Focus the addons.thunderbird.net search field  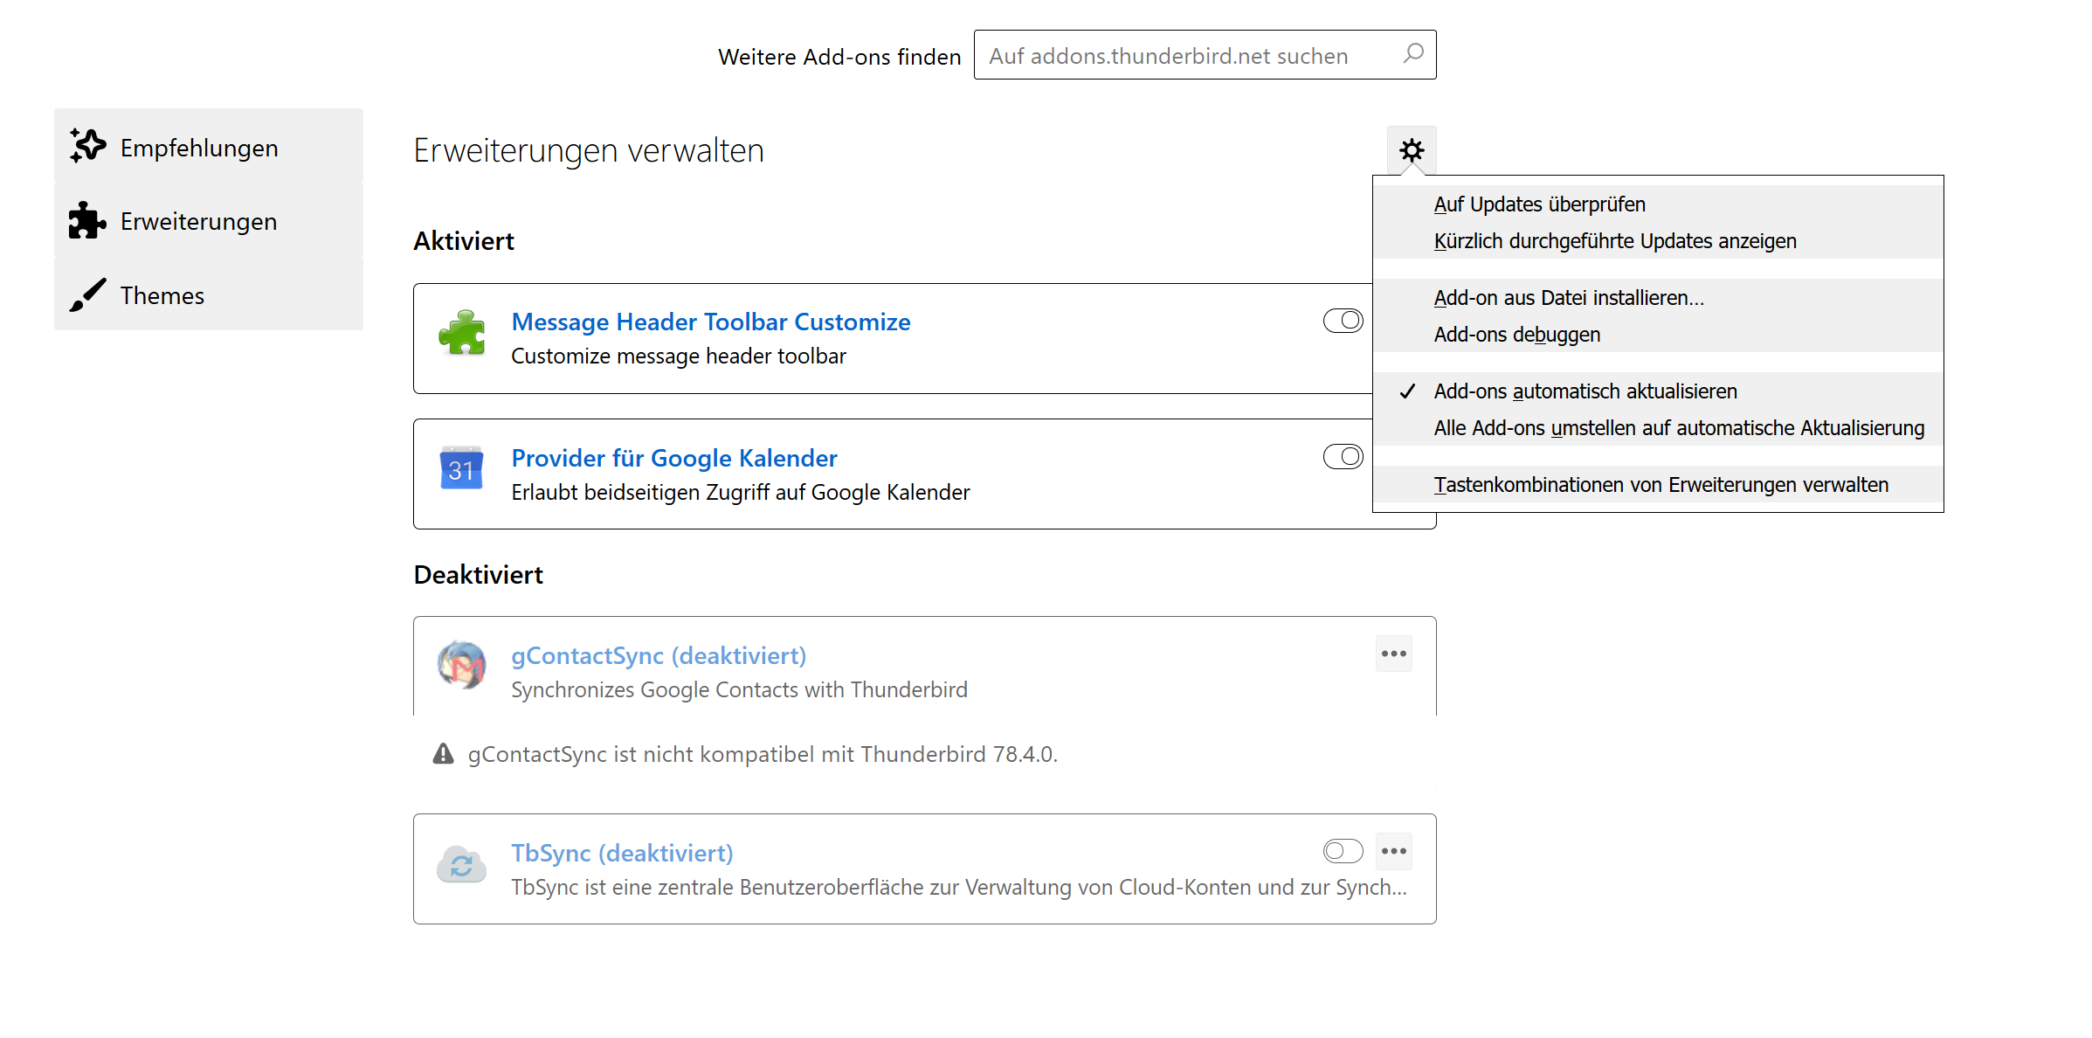(x=1188, y=56)
